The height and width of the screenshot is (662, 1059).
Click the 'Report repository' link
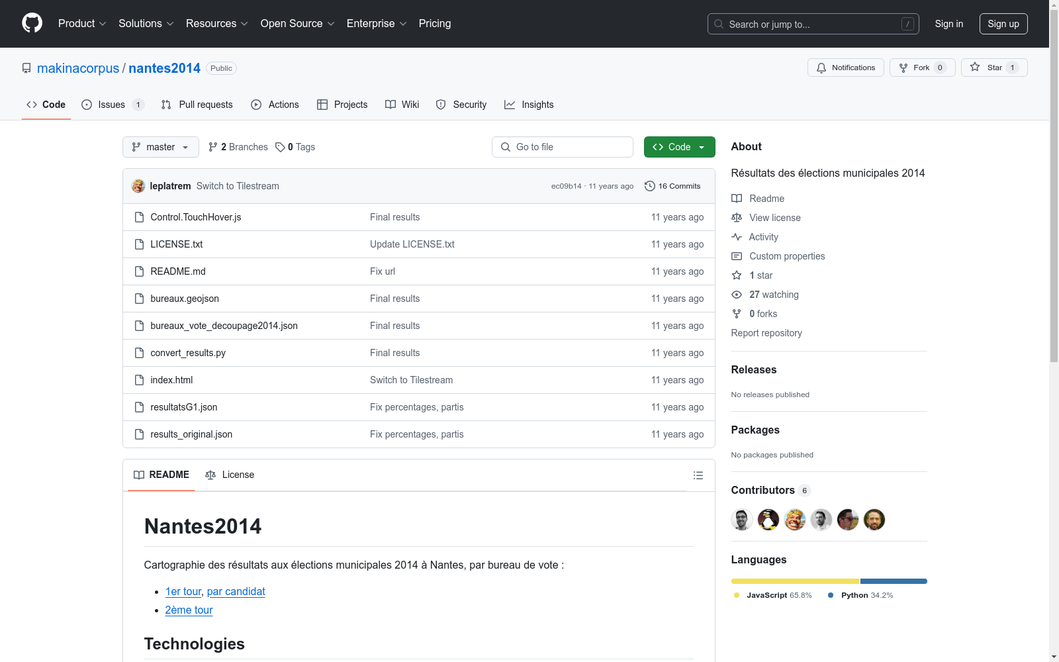tap(766, 333)
